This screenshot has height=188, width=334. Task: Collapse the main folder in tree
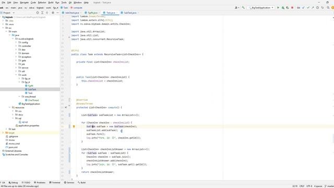tap(6, 31)
